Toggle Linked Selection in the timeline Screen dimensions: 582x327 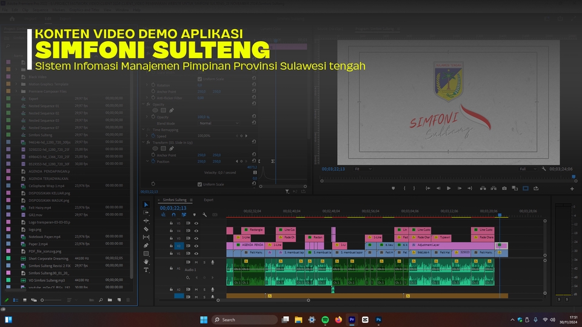tap(184, 214)
